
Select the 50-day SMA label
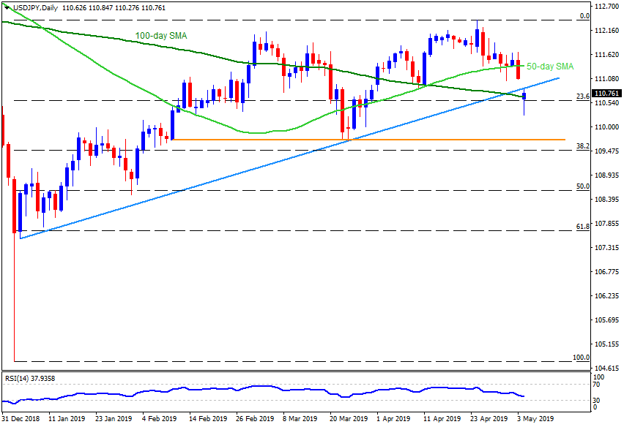(x=549, y=66)
